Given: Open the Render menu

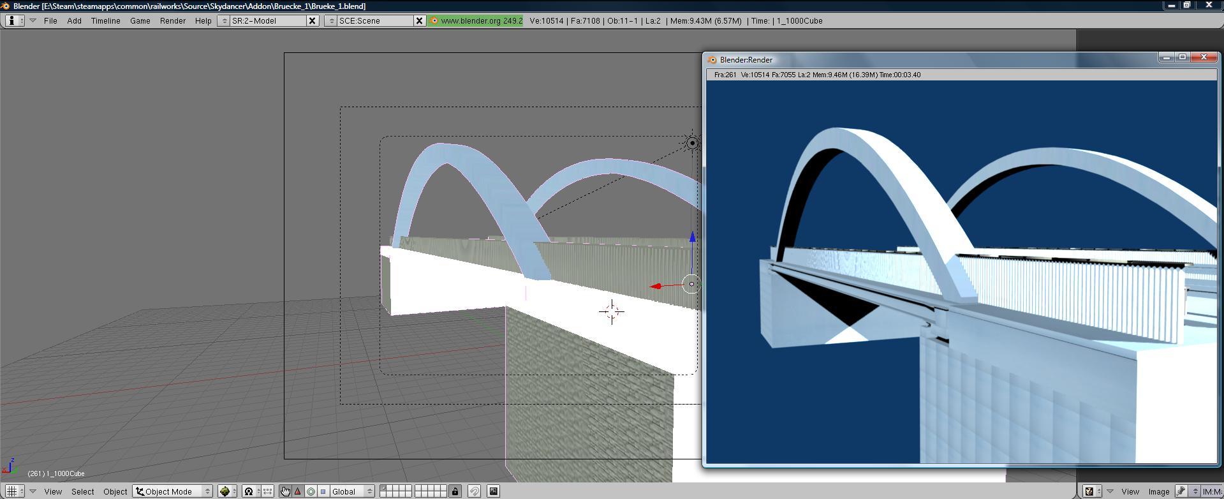Looking at the screenshot, I should click(x=172, y=20).
